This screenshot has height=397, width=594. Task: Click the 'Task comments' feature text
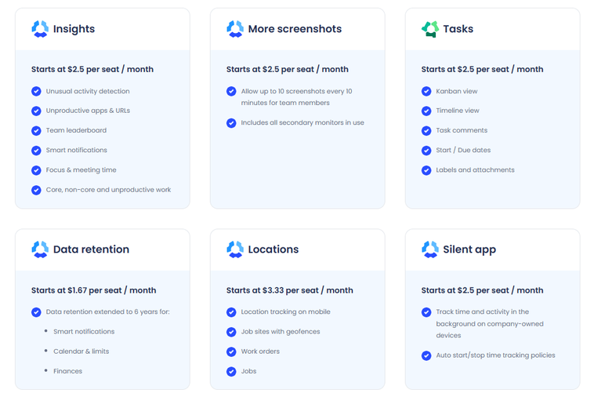click(x=462, y=130)
